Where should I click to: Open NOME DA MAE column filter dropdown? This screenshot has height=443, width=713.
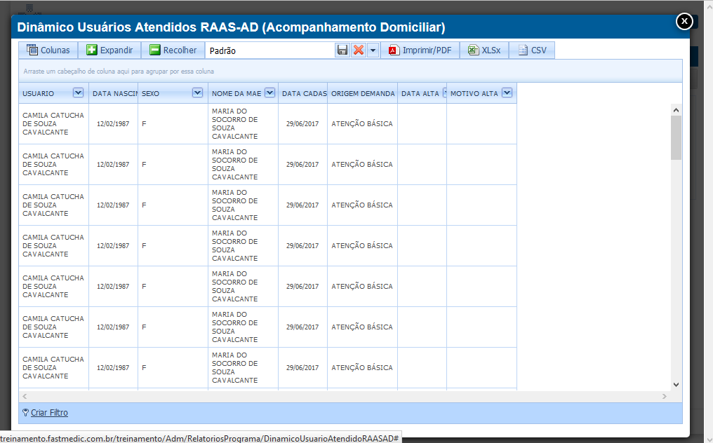269,93
